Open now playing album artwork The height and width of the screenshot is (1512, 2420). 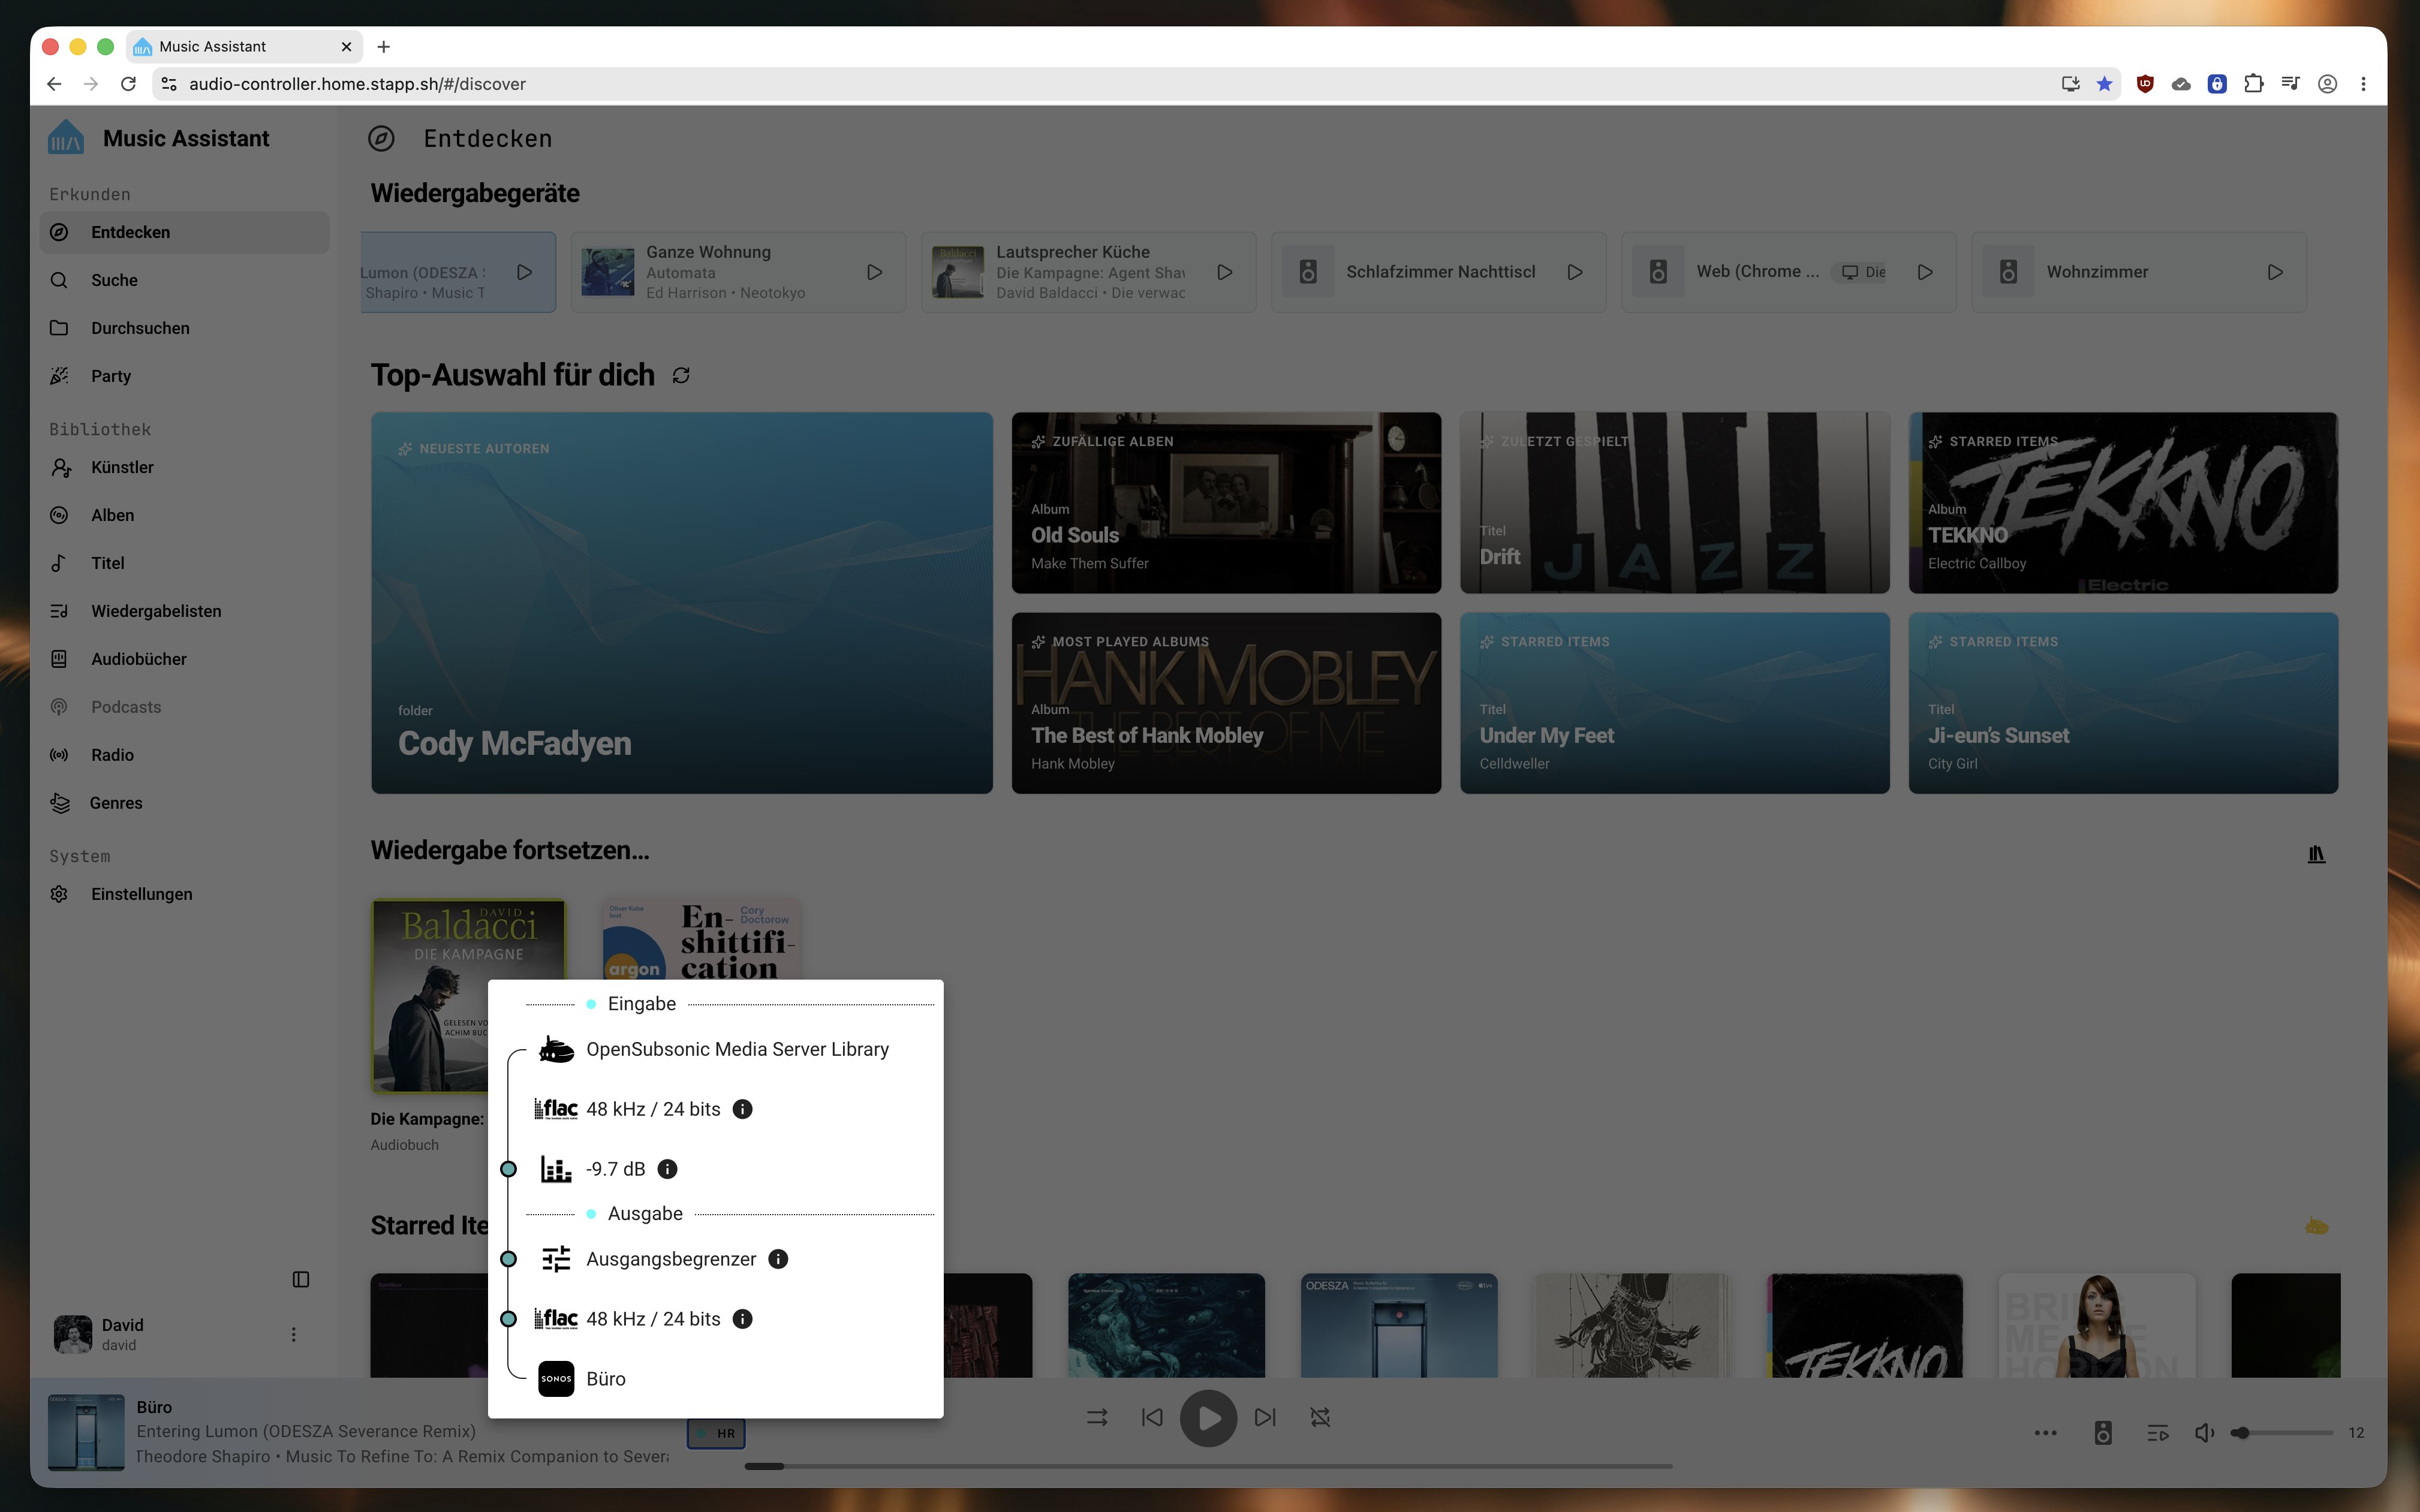click(x=86, y=1433)
